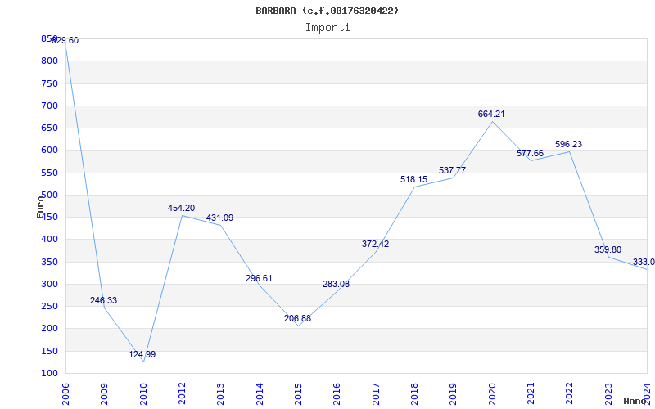Click the 'Importi' subtitle
The height and width of the screenshot is (409, 655).
coord(327,27)
